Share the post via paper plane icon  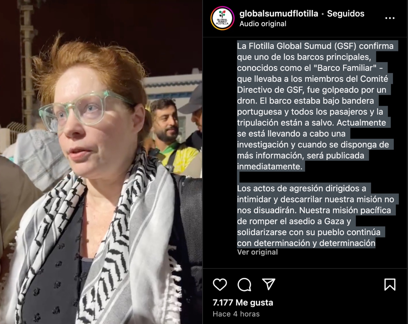coord(269,284)
